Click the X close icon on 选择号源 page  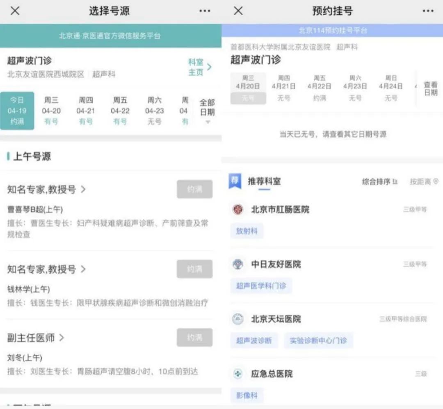coord(15,11)
